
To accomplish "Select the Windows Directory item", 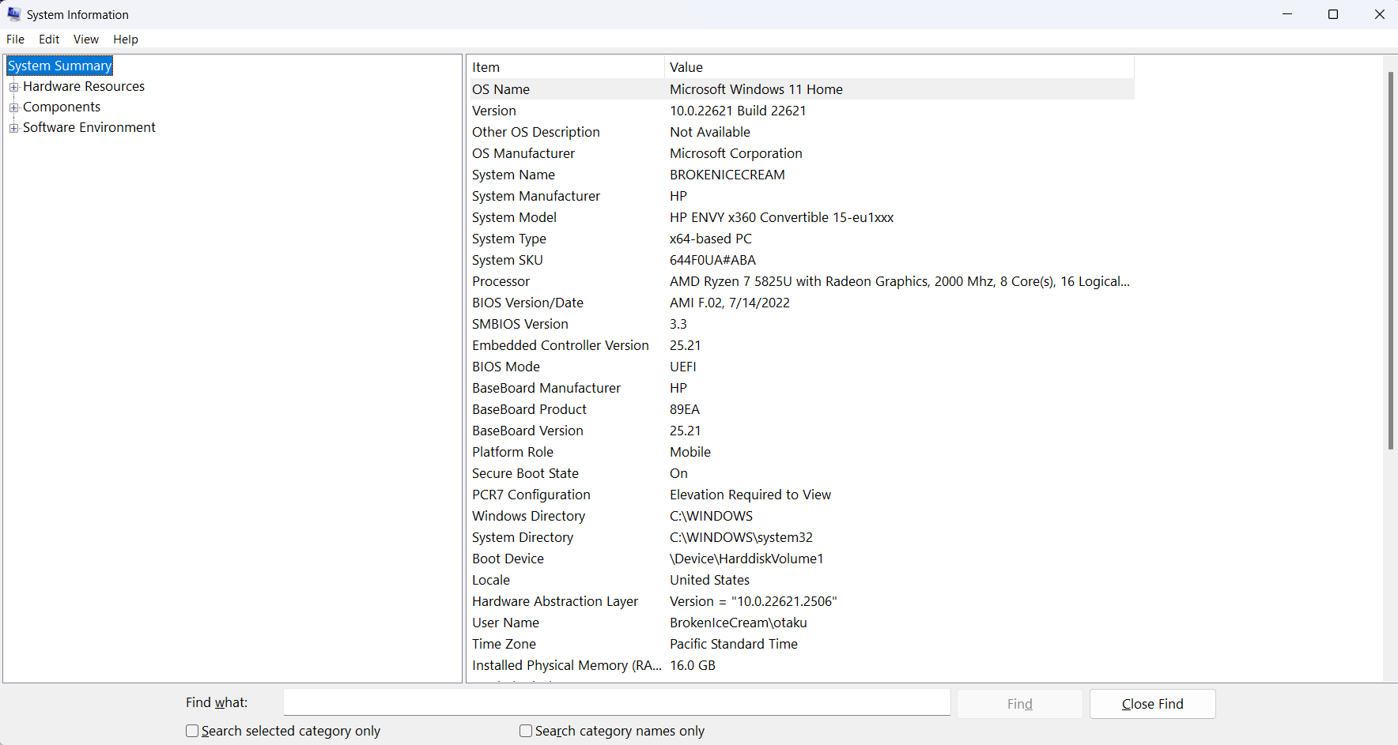I will coord(528,516).
